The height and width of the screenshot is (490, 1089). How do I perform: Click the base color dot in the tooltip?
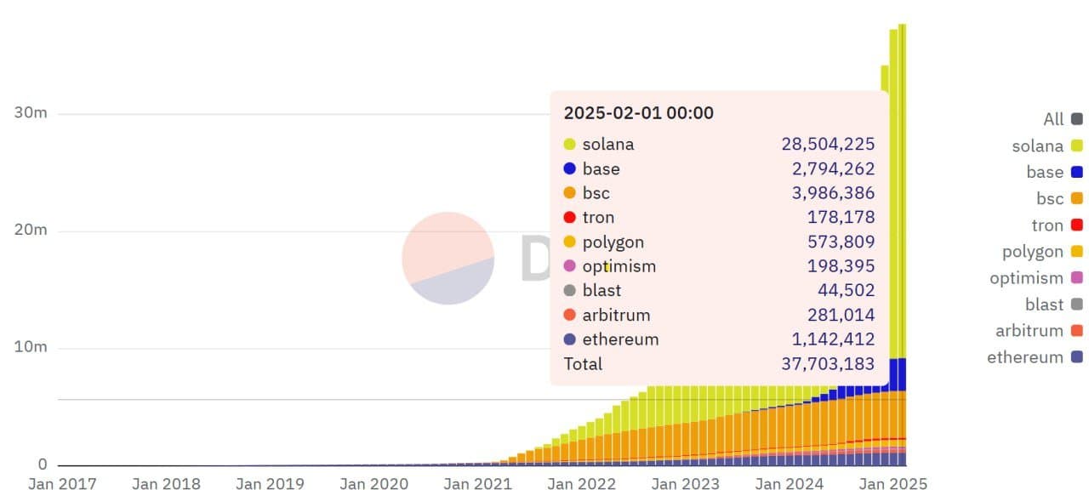[x=570, y=169]
